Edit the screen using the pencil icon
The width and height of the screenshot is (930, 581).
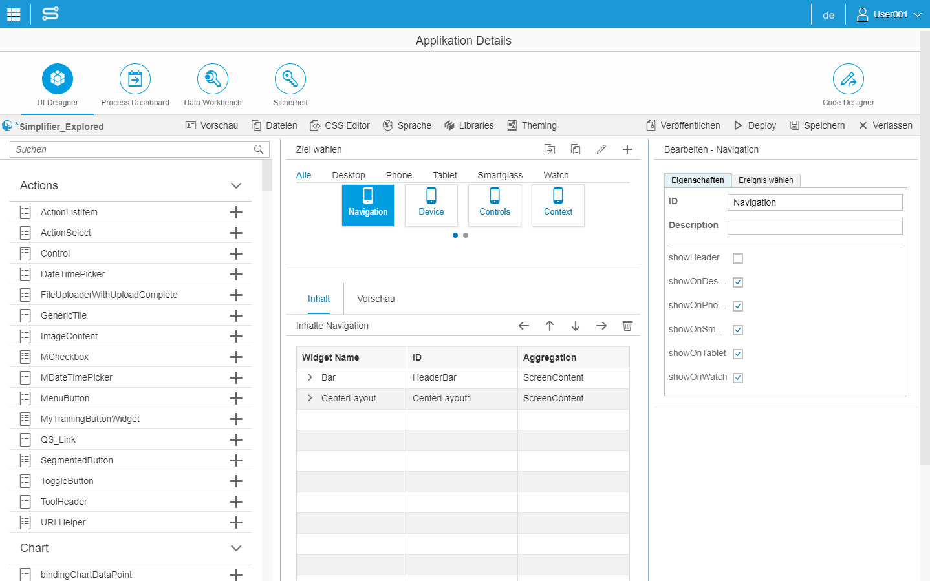(601, 149)
